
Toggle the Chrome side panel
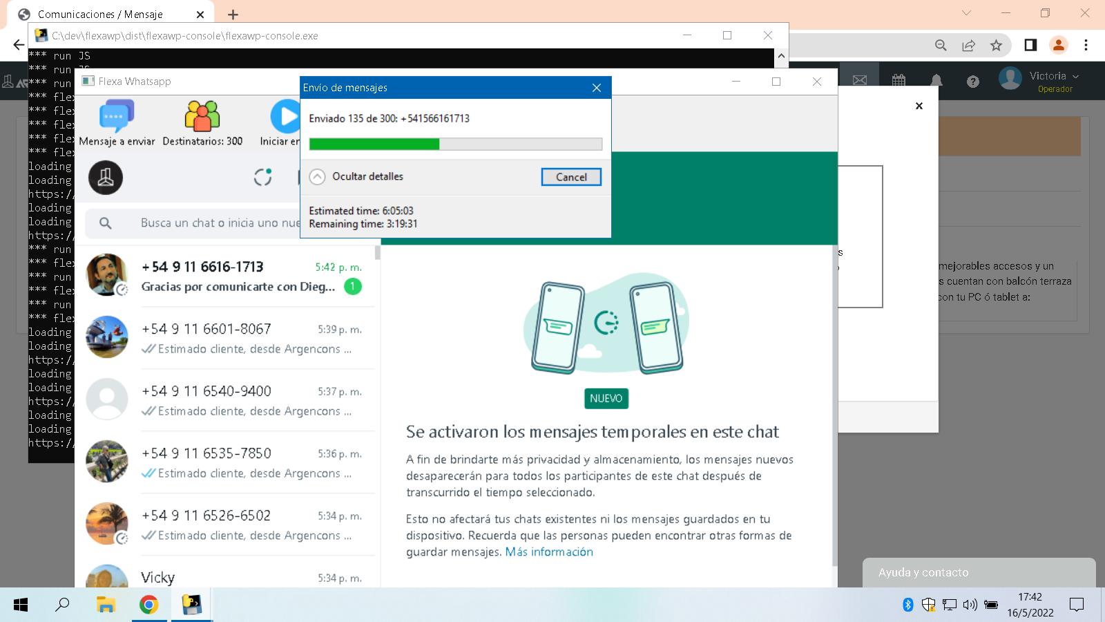(x=1030, y=45)
